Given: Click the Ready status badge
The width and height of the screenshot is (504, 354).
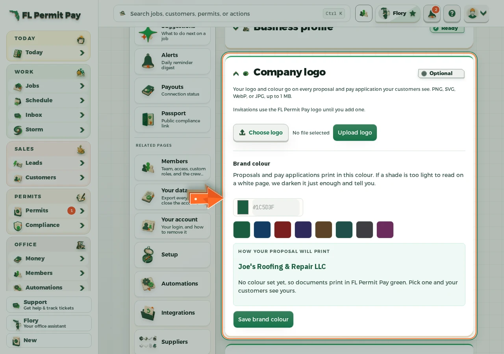Looking at the screenshot, I should 447,28.
